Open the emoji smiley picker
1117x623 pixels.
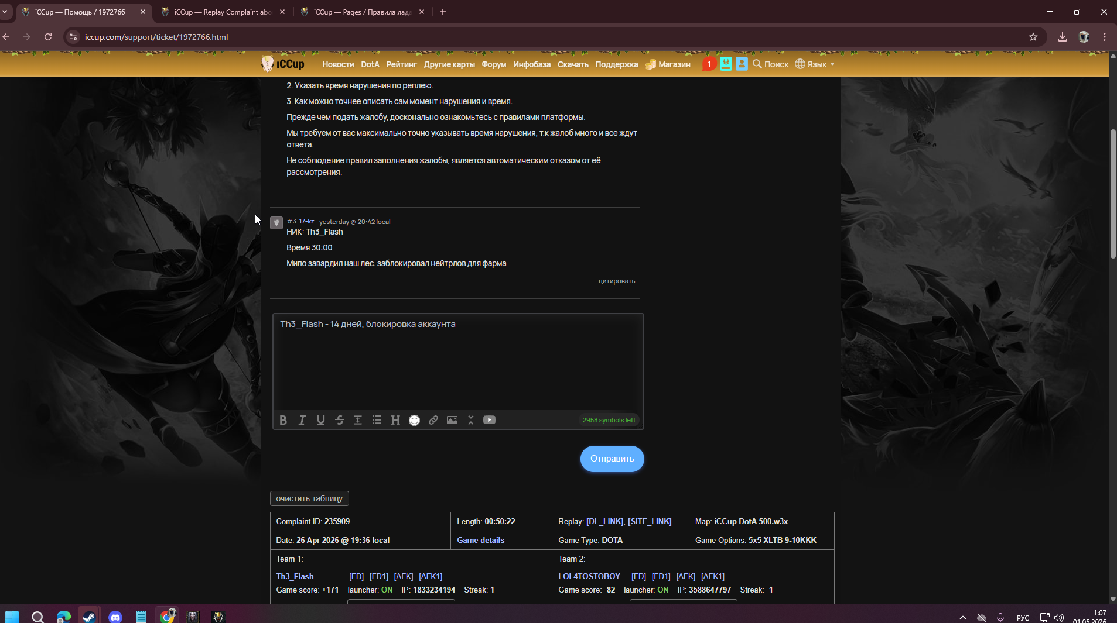click(415, 420)
